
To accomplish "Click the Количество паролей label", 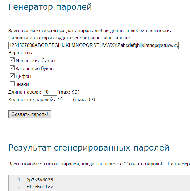I will point(32,100).
